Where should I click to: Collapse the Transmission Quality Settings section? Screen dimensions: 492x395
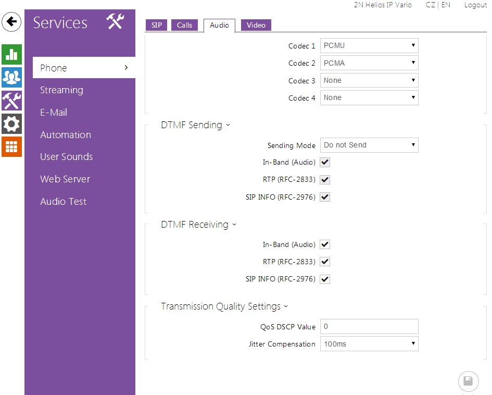[224, 306]
